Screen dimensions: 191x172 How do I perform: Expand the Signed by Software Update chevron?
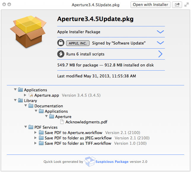pyautogui.click(x=160, y=43)
